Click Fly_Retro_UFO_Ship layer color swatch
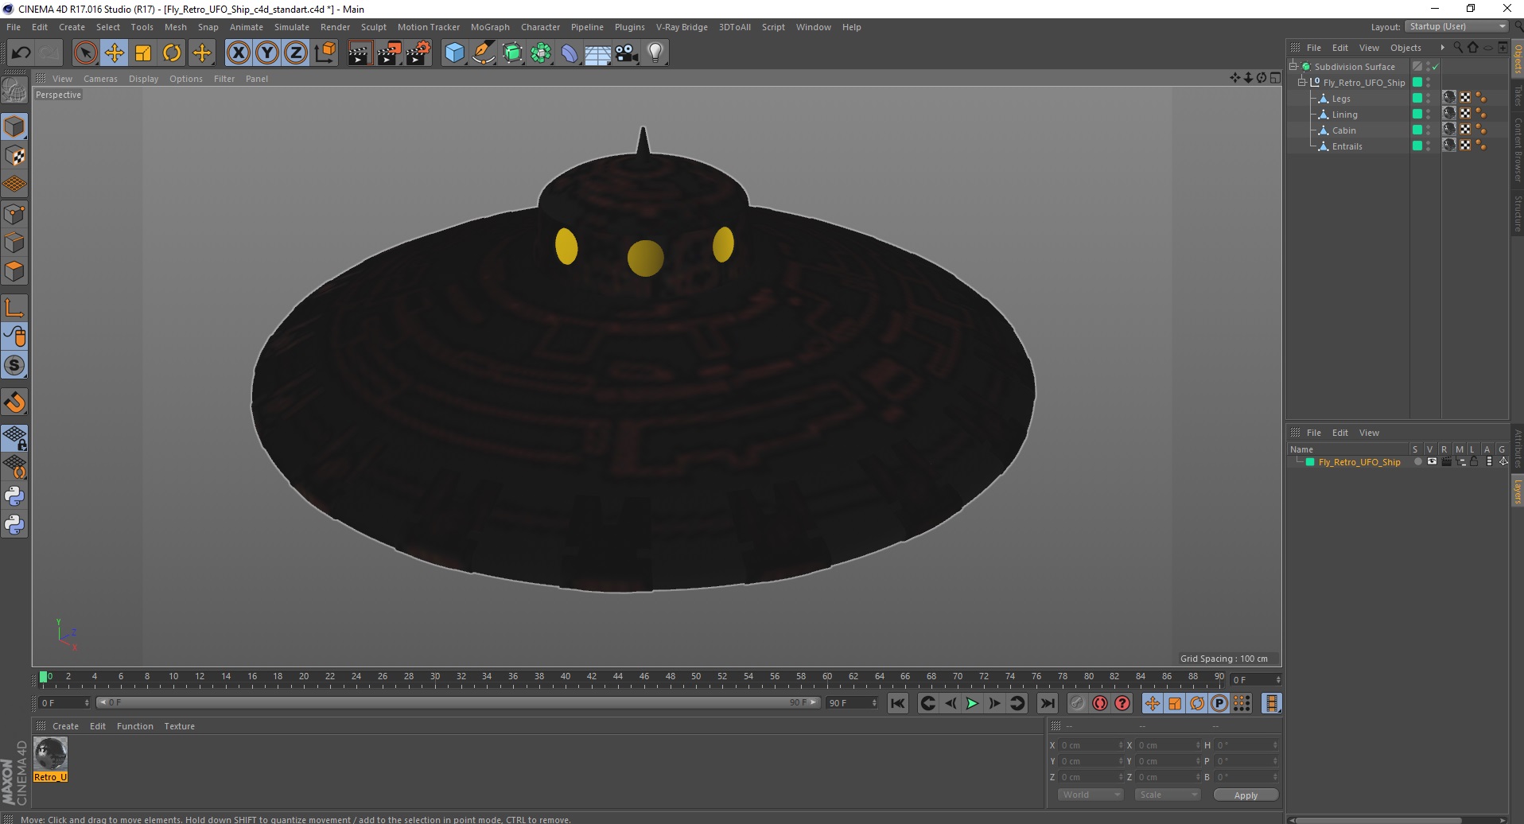Viewport: 1524px width, 824px height. point(1309,462)
